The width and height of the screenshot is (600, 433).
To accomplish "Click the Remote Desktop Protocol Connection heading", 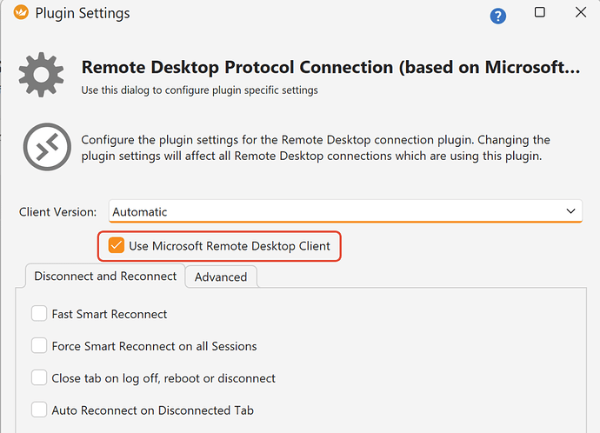I will [x=330, y=67].
